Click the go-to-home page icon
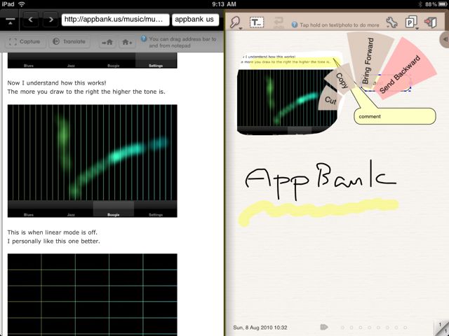 [x=107, y=42]
